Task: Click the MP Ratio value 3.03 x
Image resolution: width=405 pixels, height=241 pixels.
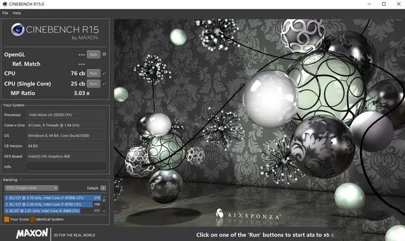Action: (x=82, y=93)
